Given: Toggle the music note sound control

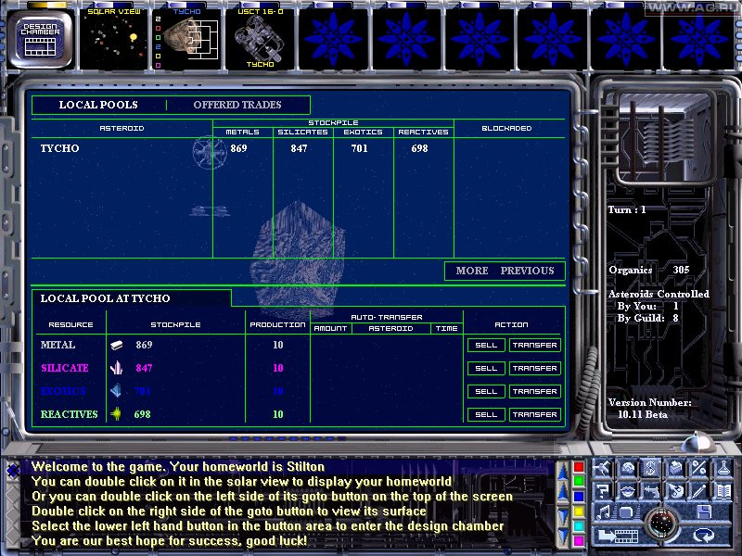Looking at the screenshot, I should [x=603, y=512].
